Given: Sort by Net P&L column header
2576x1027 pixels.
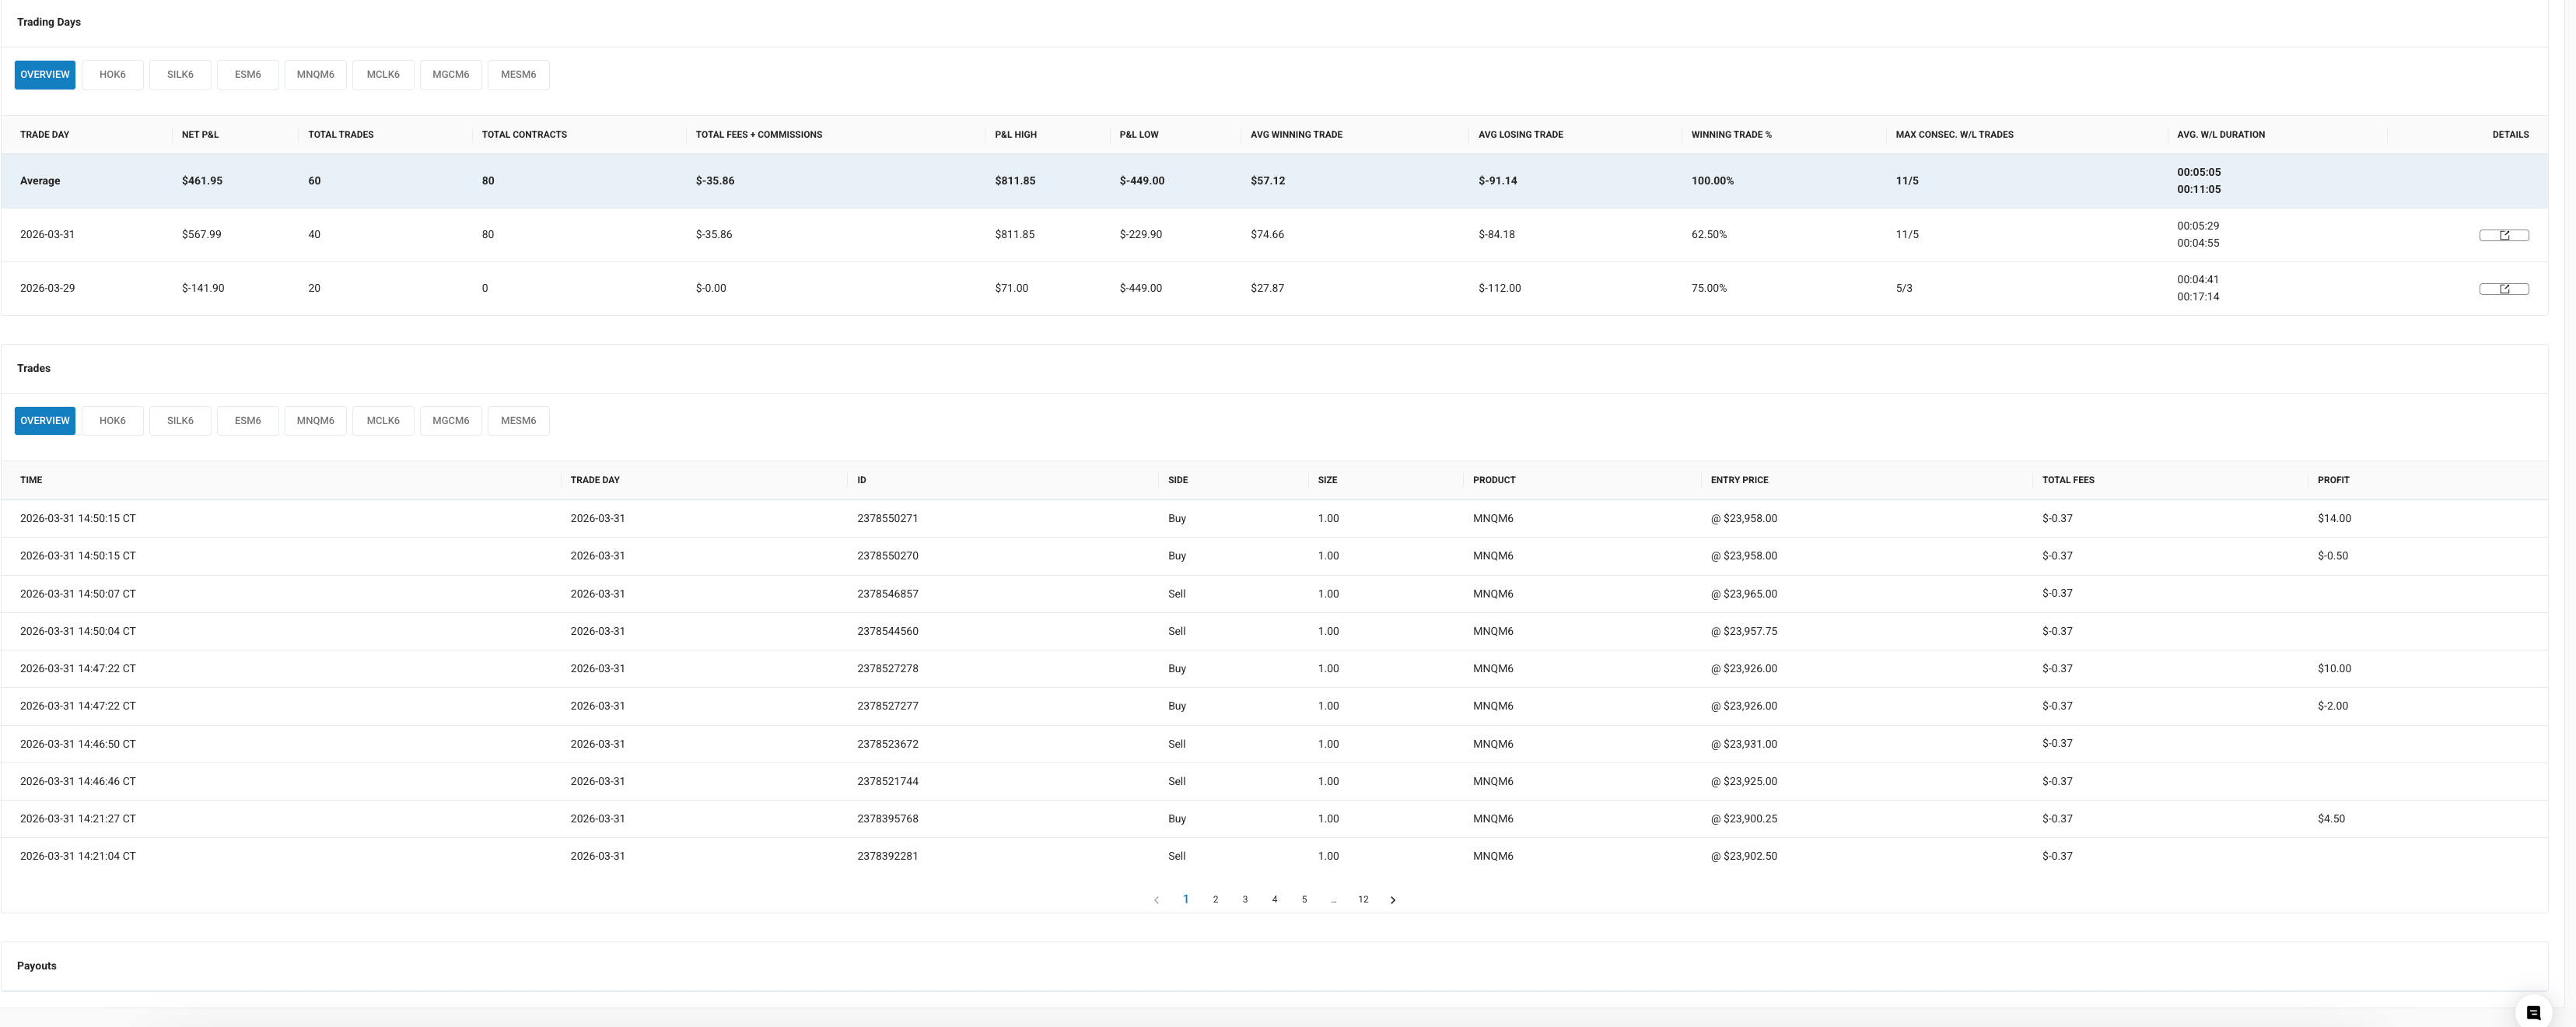Looking at the screenshot, I should pyautogui.click(x=200, y=135).
